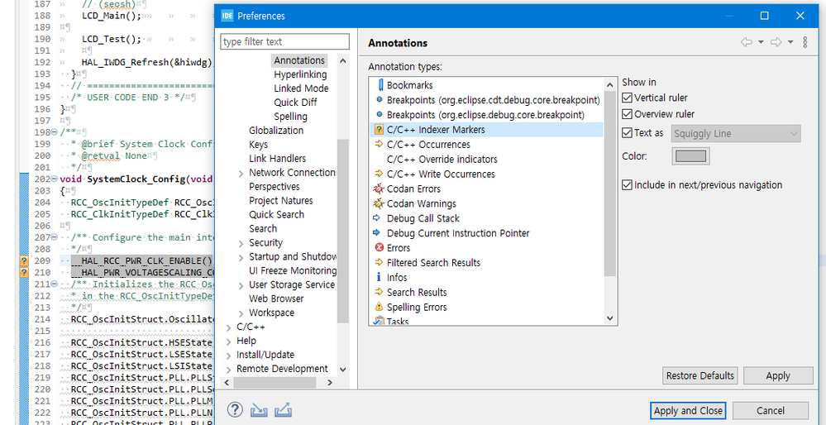
Task: Select the C/C++ Indexer Markers question icon
Action: tap(378, 130)
